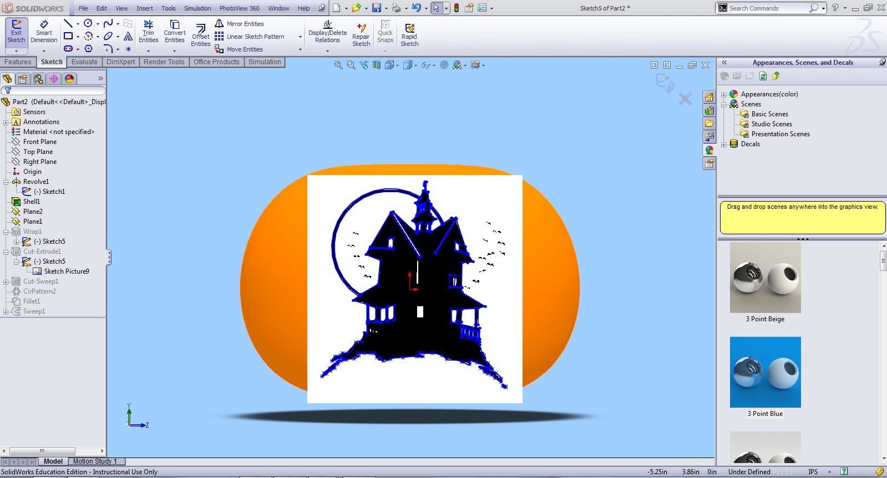The image size is (887, 478).
Task: Open the PhotoView 360 menu
Action: (239, 8)
